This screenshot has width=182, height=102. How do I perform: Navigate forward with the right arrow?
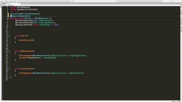pos(5,4)
